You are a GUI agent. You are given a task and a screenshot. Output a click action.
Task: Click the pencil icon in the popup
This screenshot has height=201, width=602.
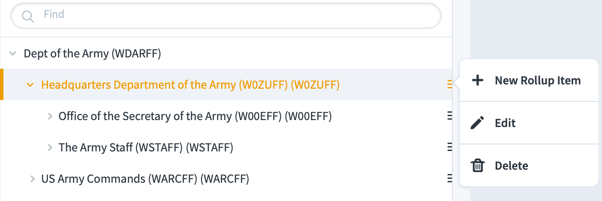(x=478, y=123)
